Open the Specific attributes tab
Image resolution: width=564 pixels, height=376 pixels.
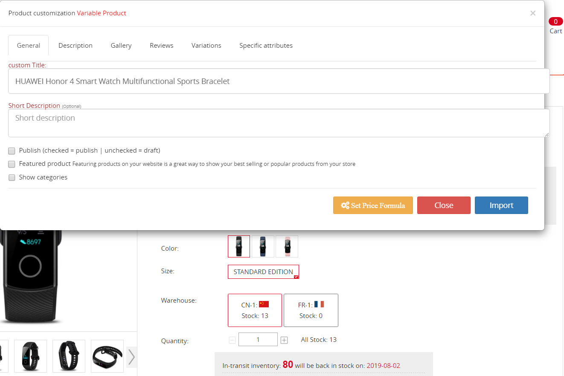tap(266, 46)
